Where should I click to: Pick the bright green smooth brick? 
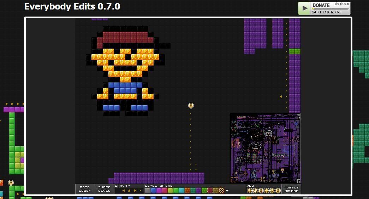176,191
